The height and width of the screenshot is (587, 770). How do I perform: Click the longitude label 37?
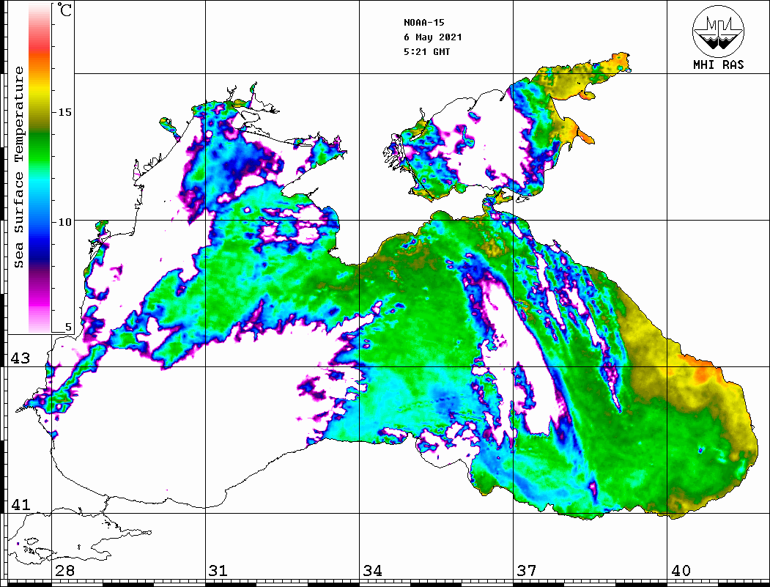[527, 571]
